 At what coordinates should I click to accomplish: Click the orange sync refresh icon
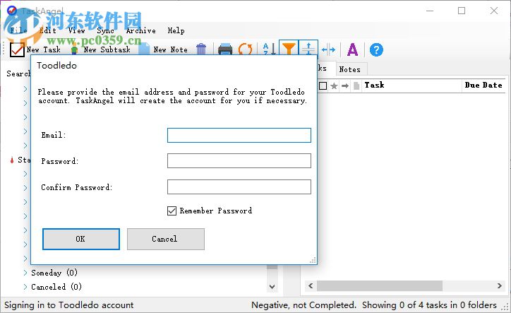coord(245,49)
